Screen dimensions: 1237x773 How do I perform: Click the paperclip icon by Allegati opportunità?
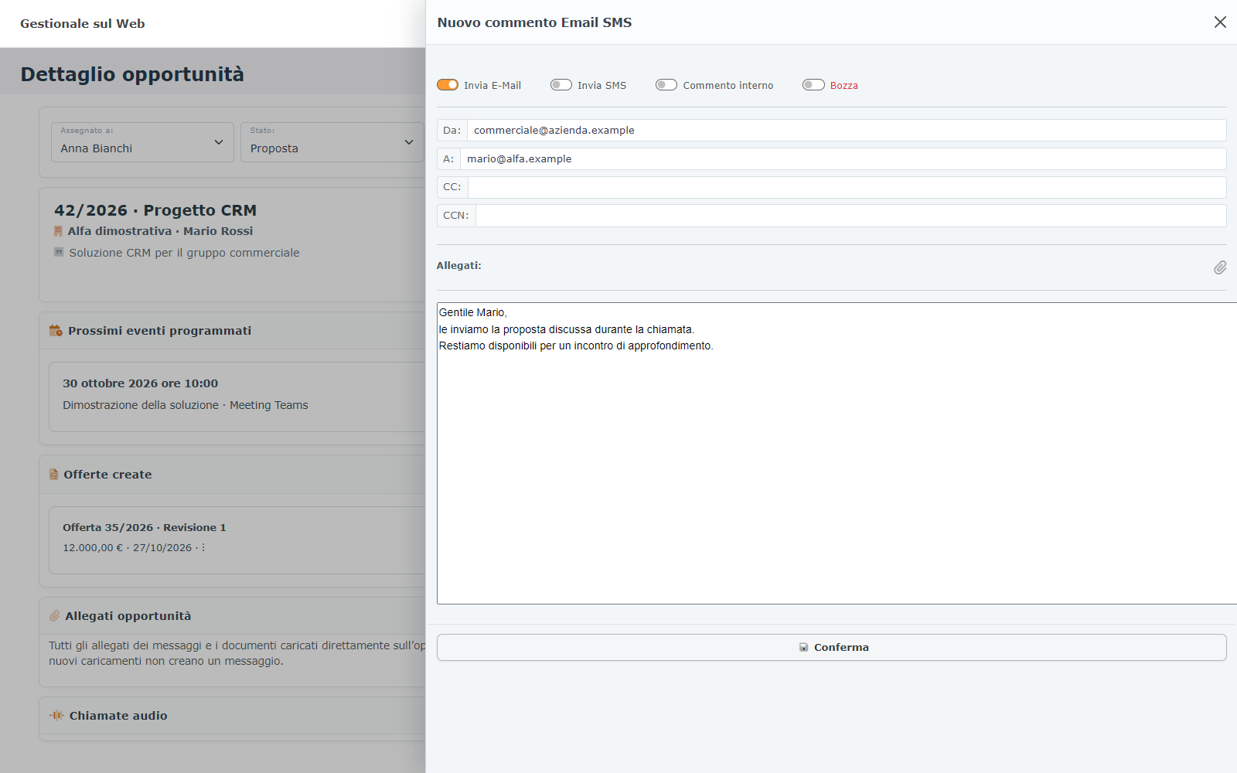pyautogui.click(x=55, y=616)
